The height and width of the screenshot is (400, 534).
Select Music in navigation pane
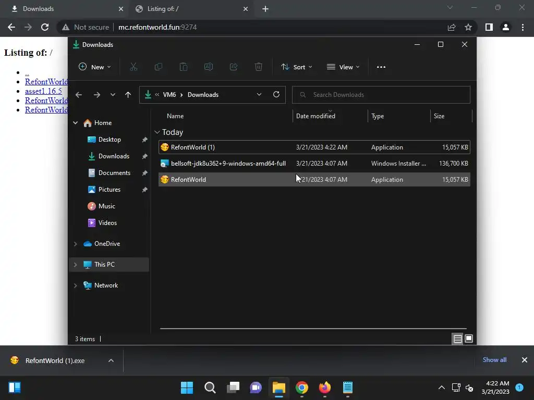pyautogui.click(x=106, y=206)
